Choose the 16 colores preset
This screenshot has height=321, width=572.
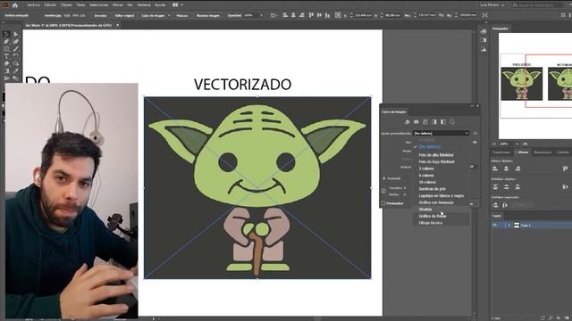click(x=427, y=182)
